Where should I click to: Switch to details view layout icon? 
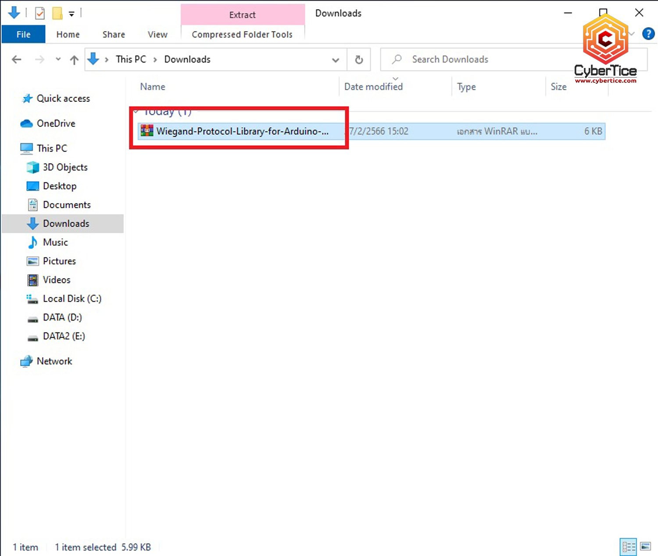point(628,546)
